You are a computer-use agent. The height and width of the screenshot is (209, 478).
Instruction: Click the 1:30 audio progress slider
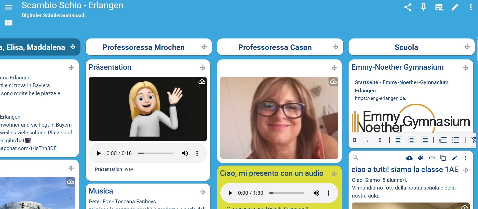[287, 193]
